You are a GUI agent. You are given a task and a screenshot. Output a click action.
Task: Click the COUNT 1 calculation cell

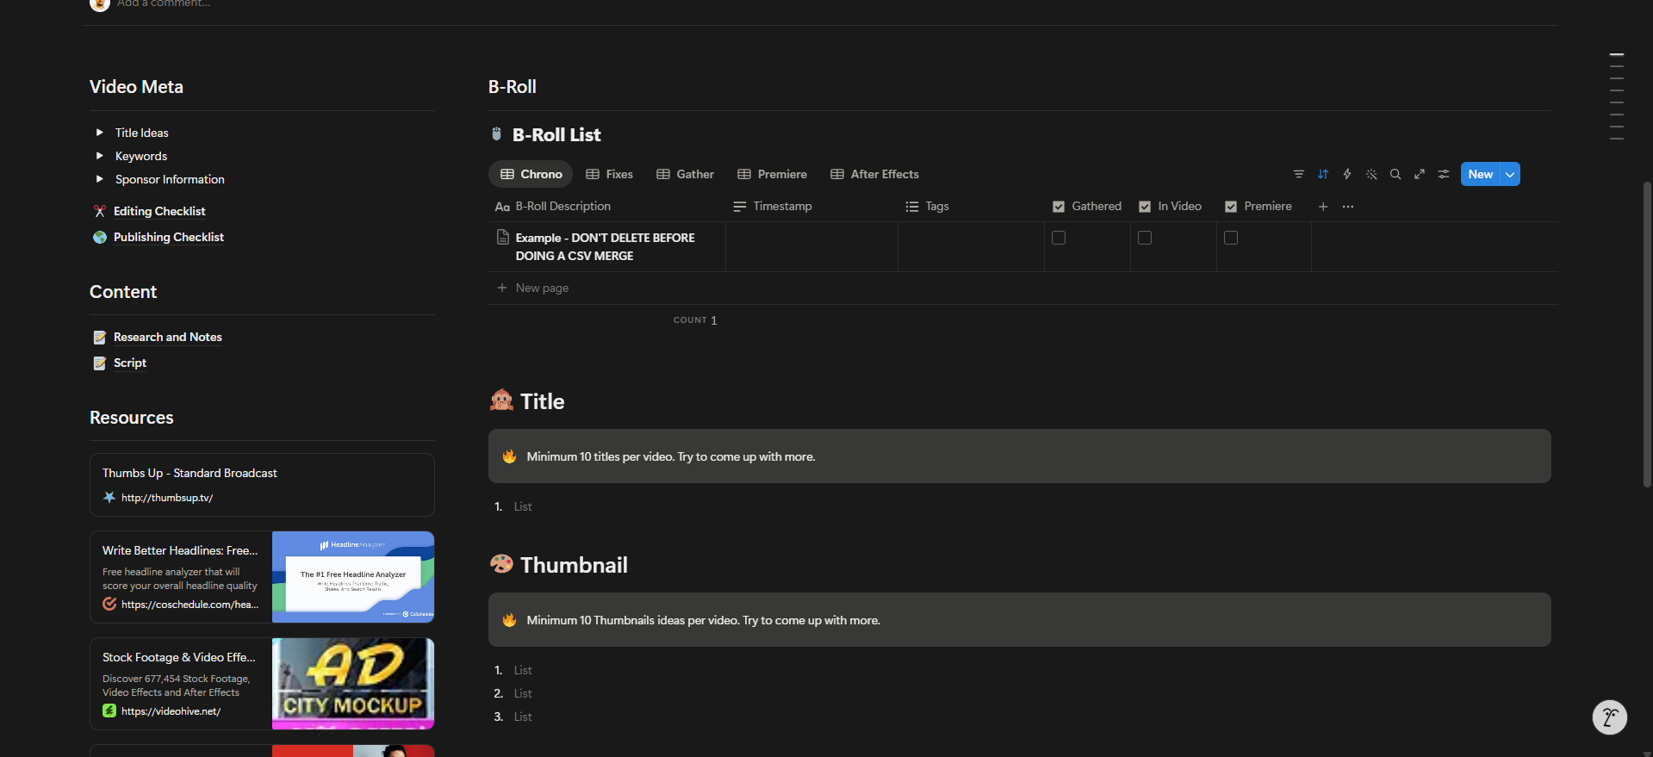pos(695,320)
